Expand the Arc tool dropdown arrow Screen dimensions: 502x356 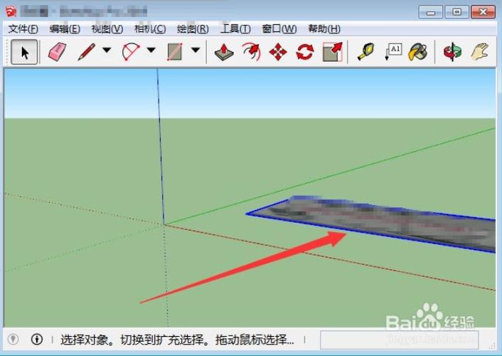pyautogui.click(x=151, y=50)
